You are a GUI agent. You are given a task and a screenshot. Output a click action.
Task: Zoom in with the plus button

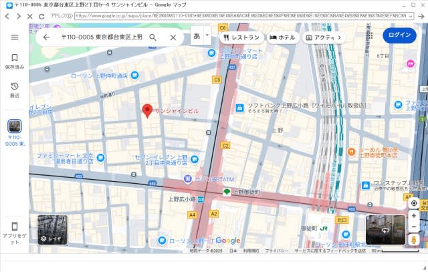coord(414,215)
